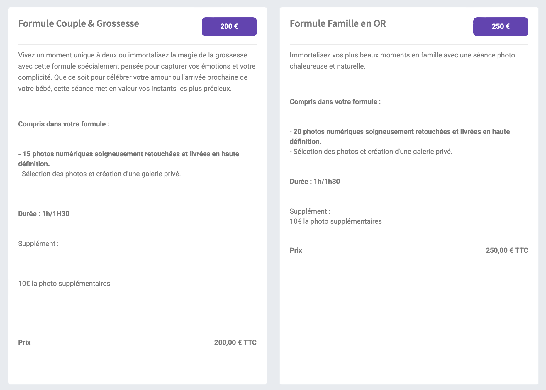Click the 200,00 € TTC total price
Image resolution: width=546 pixels, height=390 pixels.
click(235, 342)
